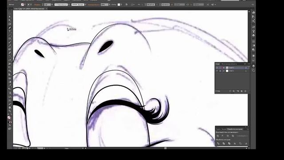Switch to the Align panel tab

[x=224, y=129]
